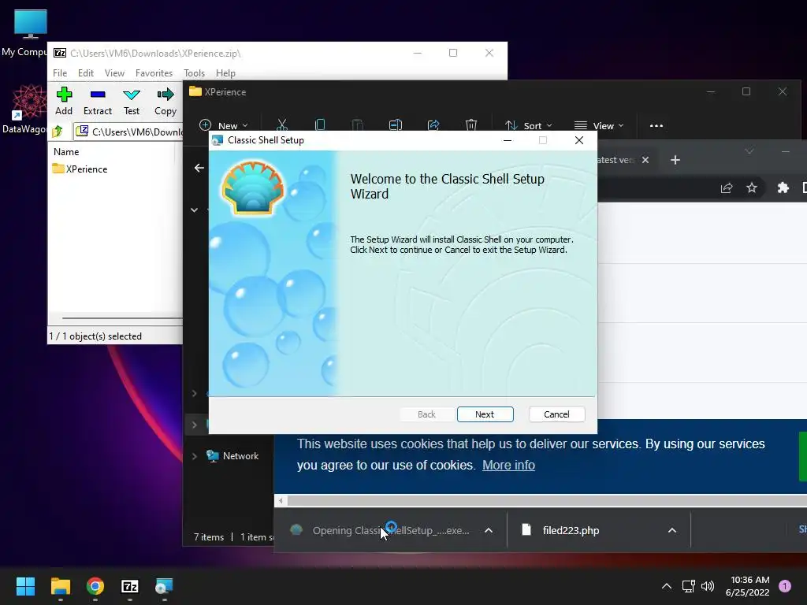The image size is (807, 605).
Task: Show hidden system tray icons
Action: click(667, 586)
